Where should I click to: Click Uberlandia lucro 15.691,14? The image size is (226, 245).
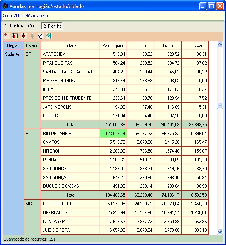pyautogui.click(x=168, y=213)
